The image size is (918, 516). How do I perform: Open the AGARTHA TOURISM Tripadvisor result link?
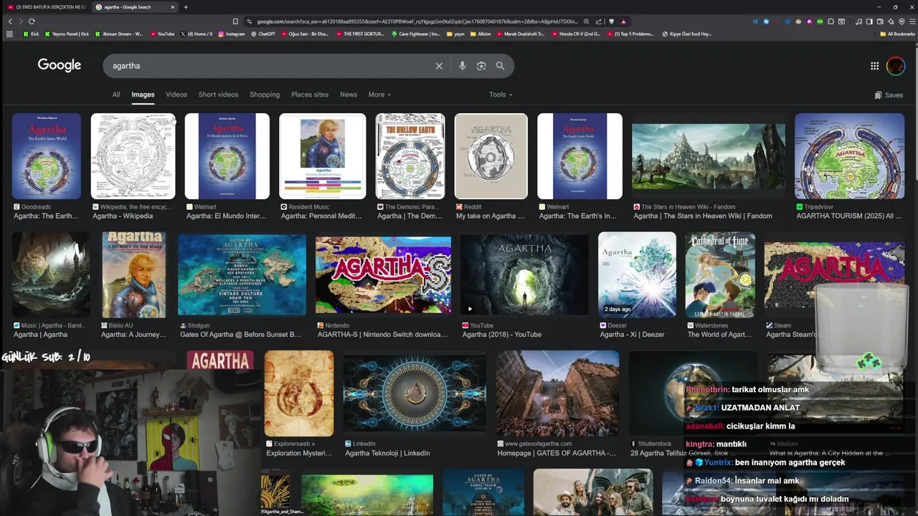849,216
